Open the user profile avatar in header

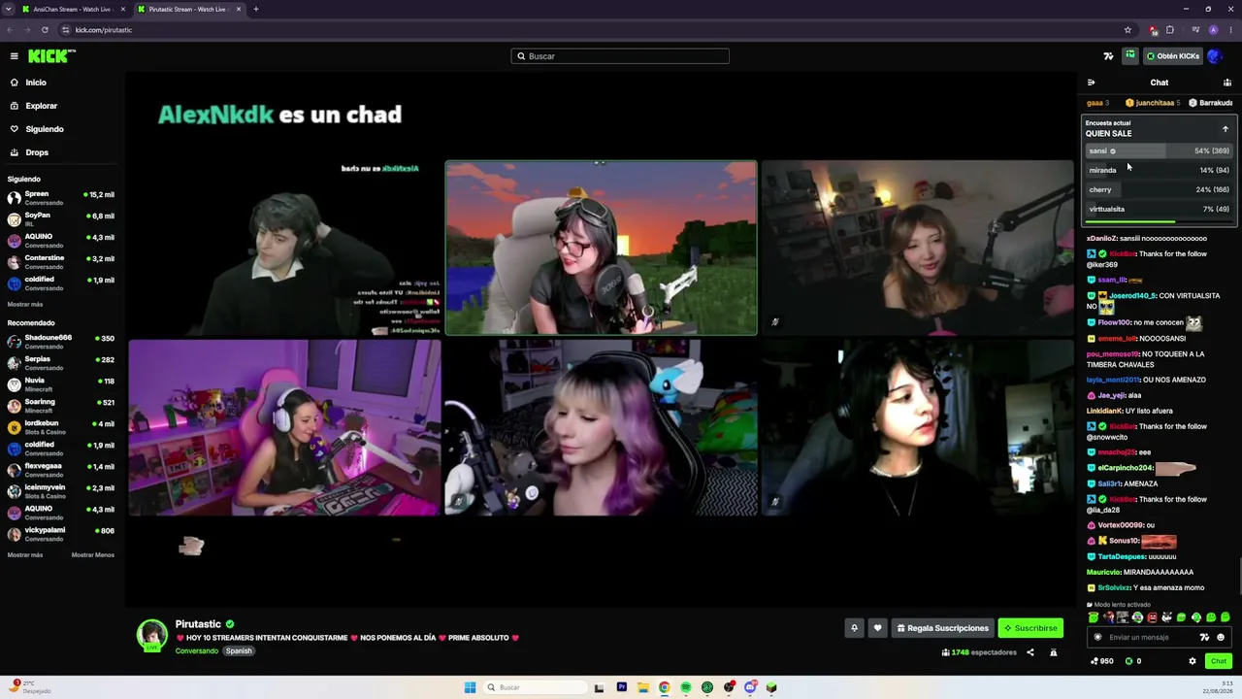(x=1214, y=56)
